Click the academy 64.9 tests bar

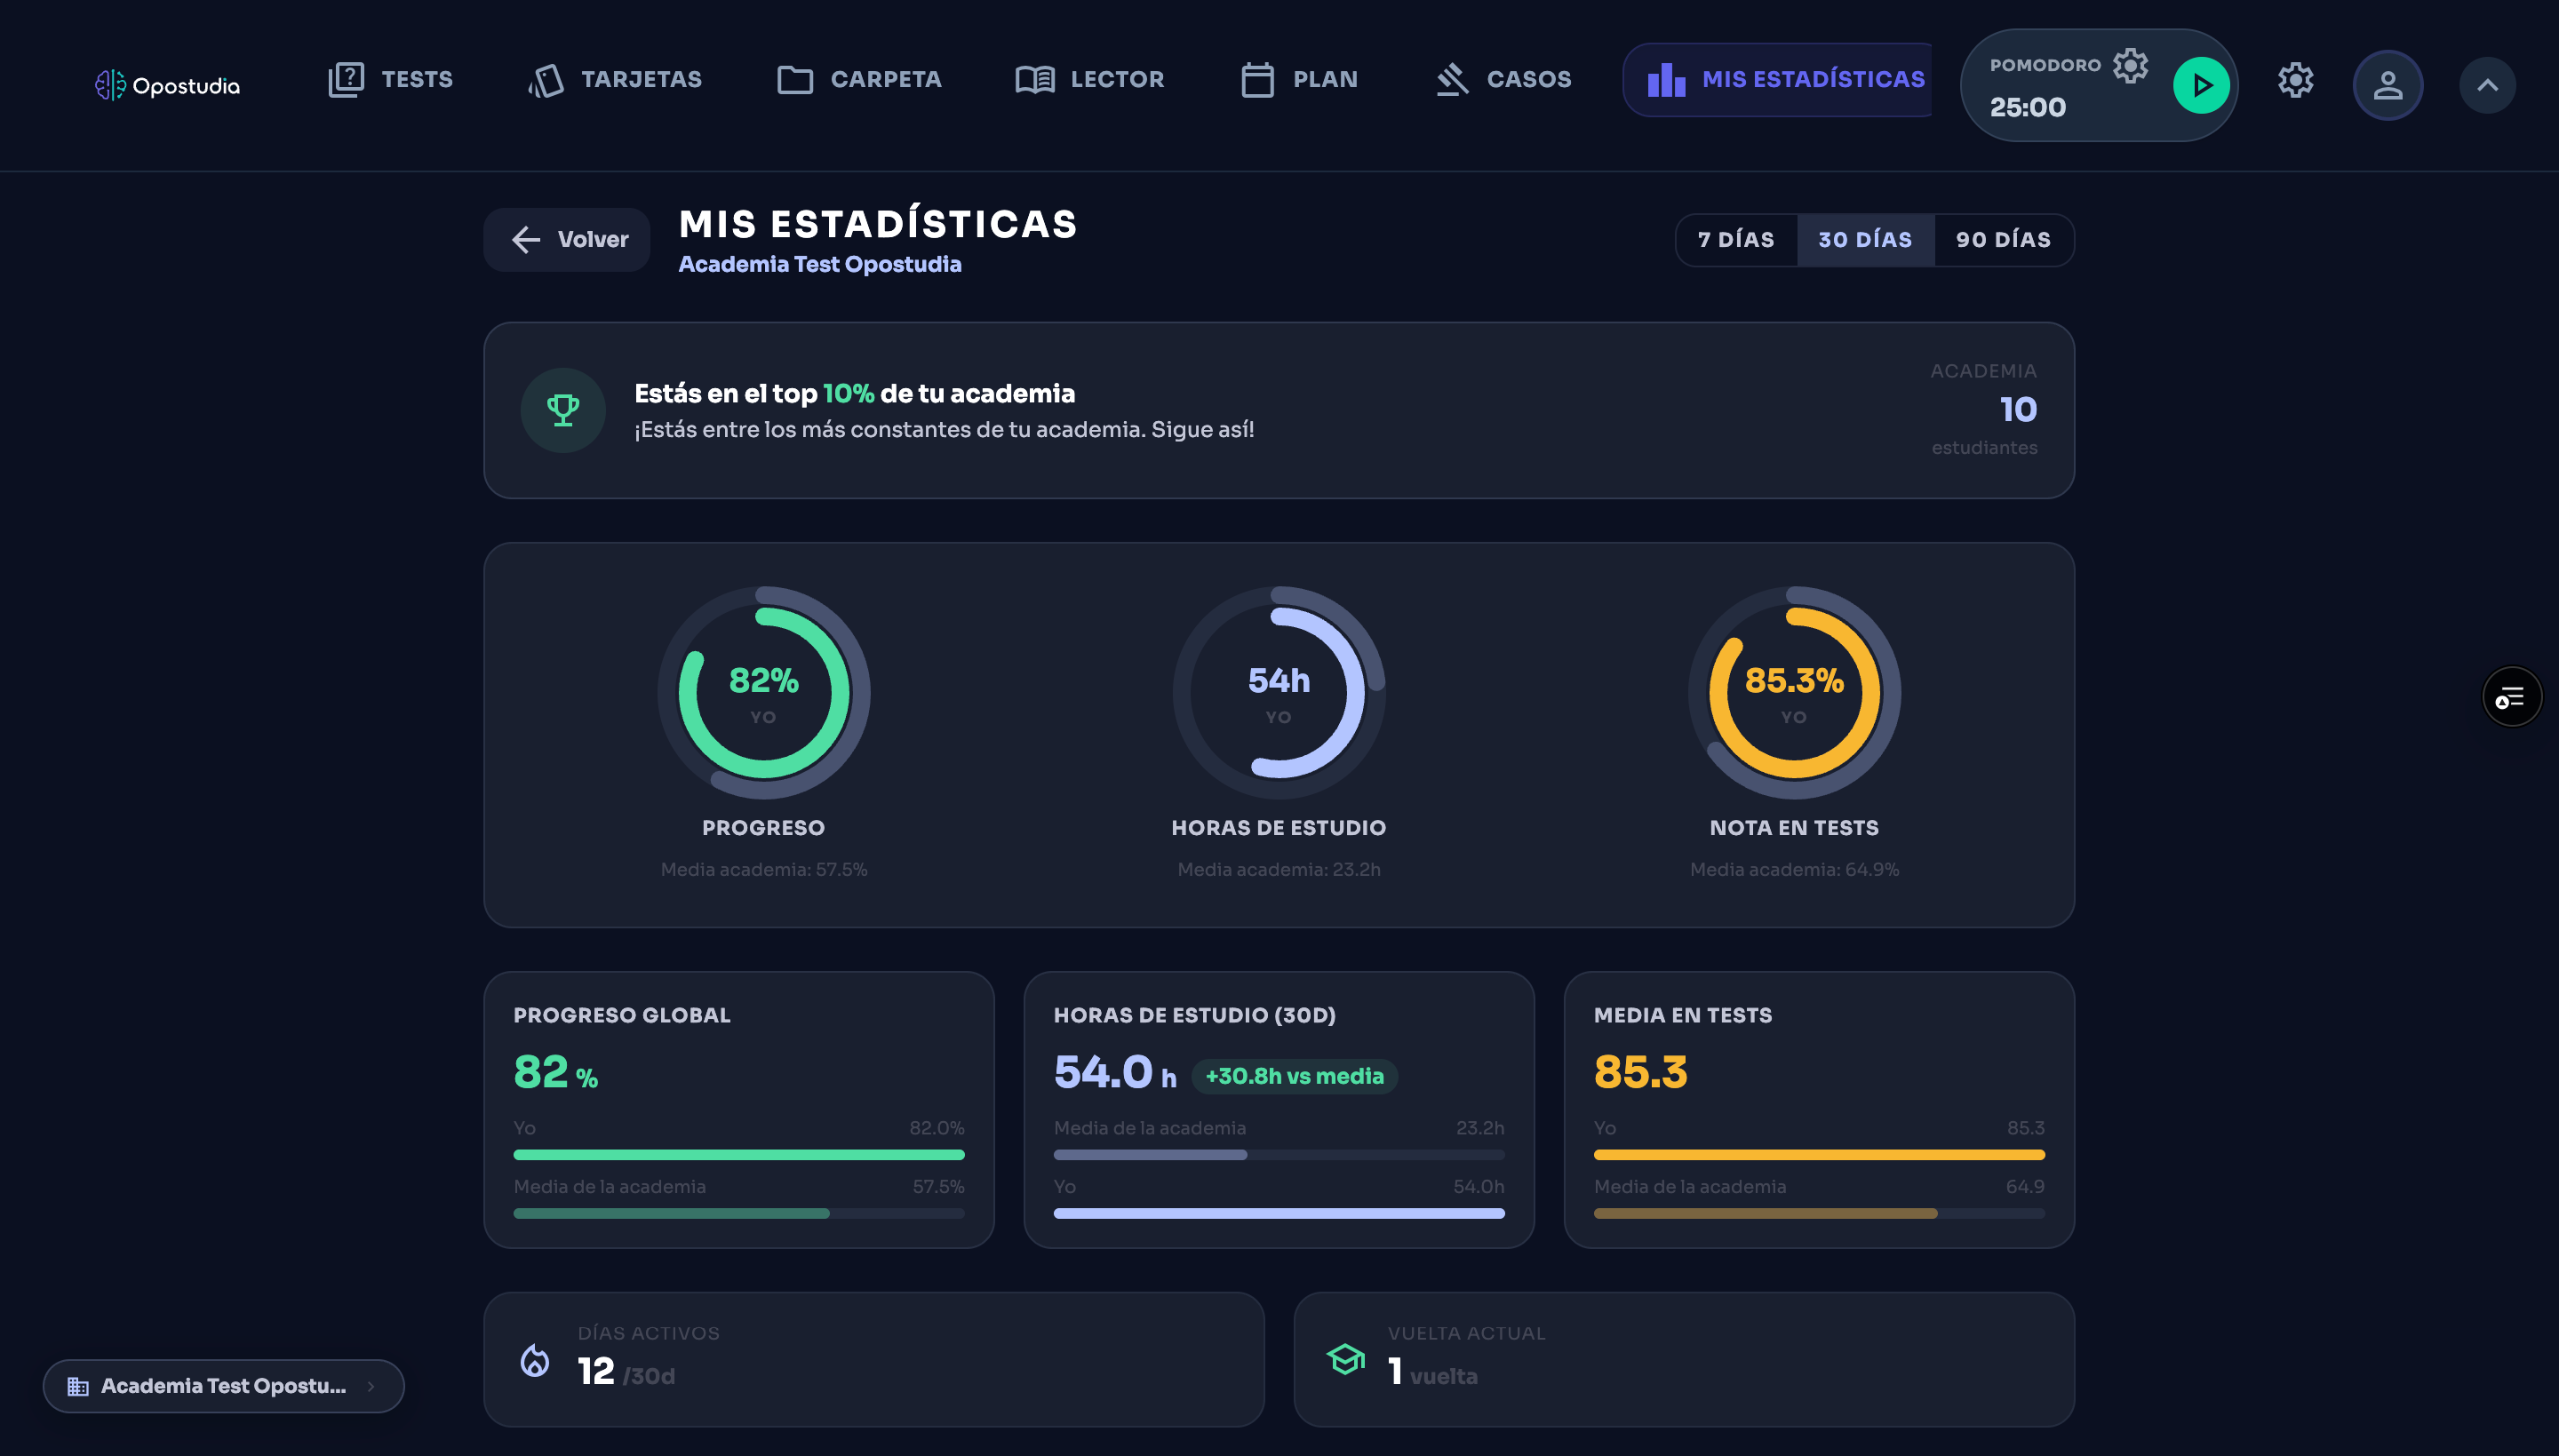pyautogui.click(x=1819, y=1214)
